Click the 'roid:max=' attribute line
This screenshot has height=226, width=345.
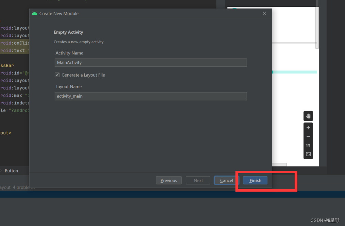coord(15,95)
